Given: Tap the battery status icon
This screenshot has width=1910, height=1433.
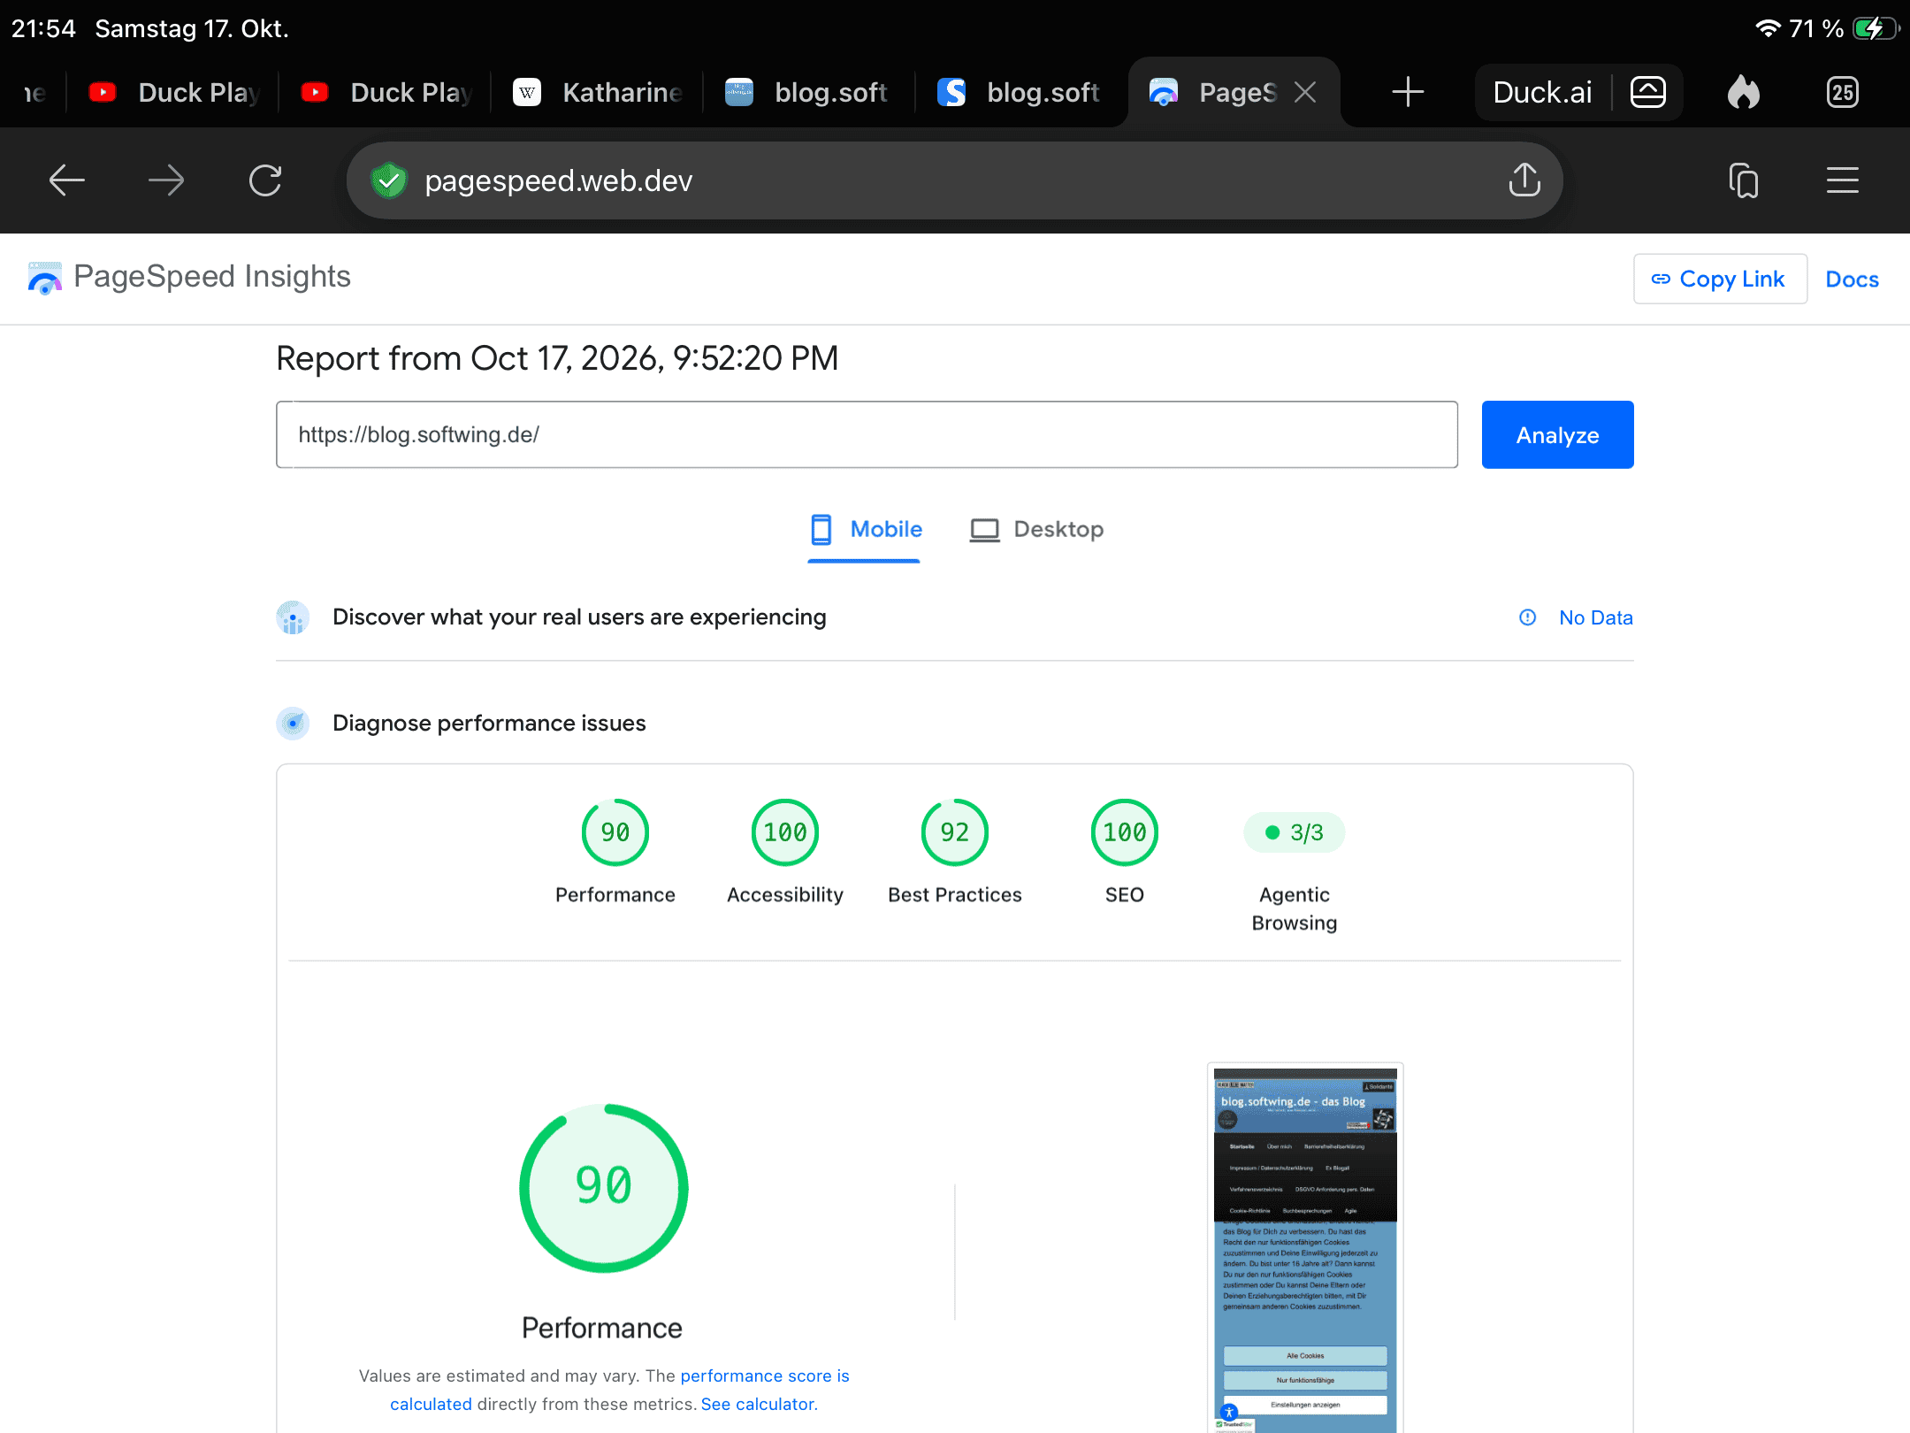Looking at the screenshot, I should click(1876, 28).
